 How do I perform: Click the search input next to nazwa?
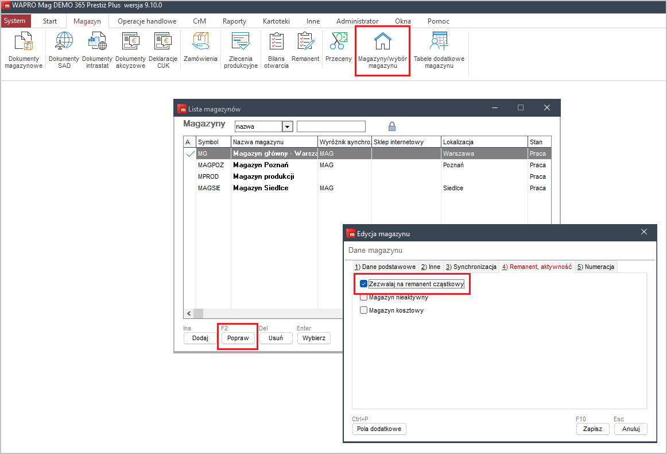pos(331,126)
